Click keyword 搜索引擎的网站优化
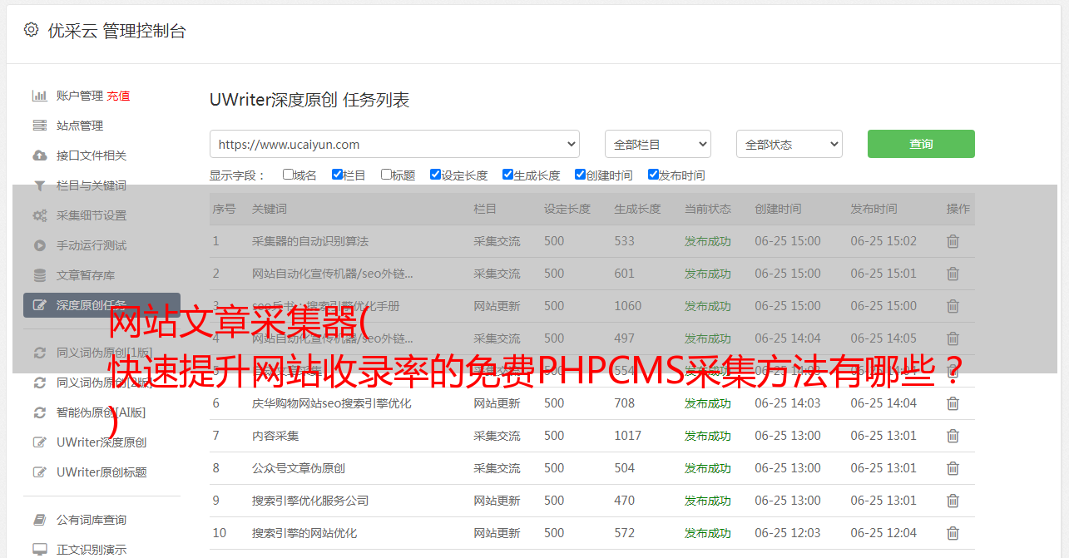The image size is (1069, 558). point(304,533)
